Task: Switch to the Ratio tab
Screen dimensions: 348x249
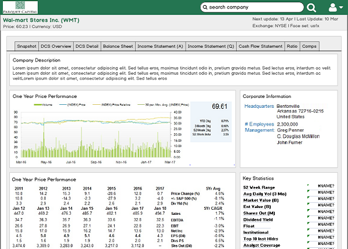Action: pos(292,46)
